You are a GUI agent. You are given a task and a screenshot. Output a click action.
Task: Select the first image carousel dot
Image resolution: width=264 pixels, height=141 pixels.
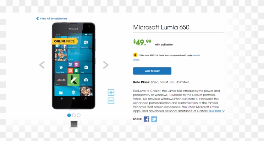click(69, 115)
